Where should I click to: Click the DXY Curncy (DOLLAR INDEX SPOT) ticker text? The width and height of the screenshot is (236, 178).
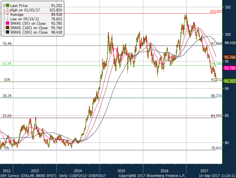(x=29, y=176)
